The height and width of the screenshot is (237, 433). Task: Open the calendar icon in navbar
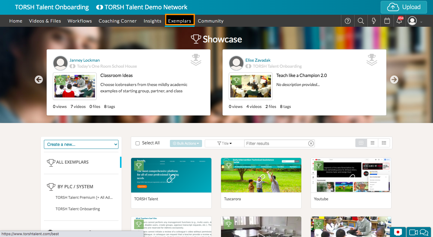point(387,21)
